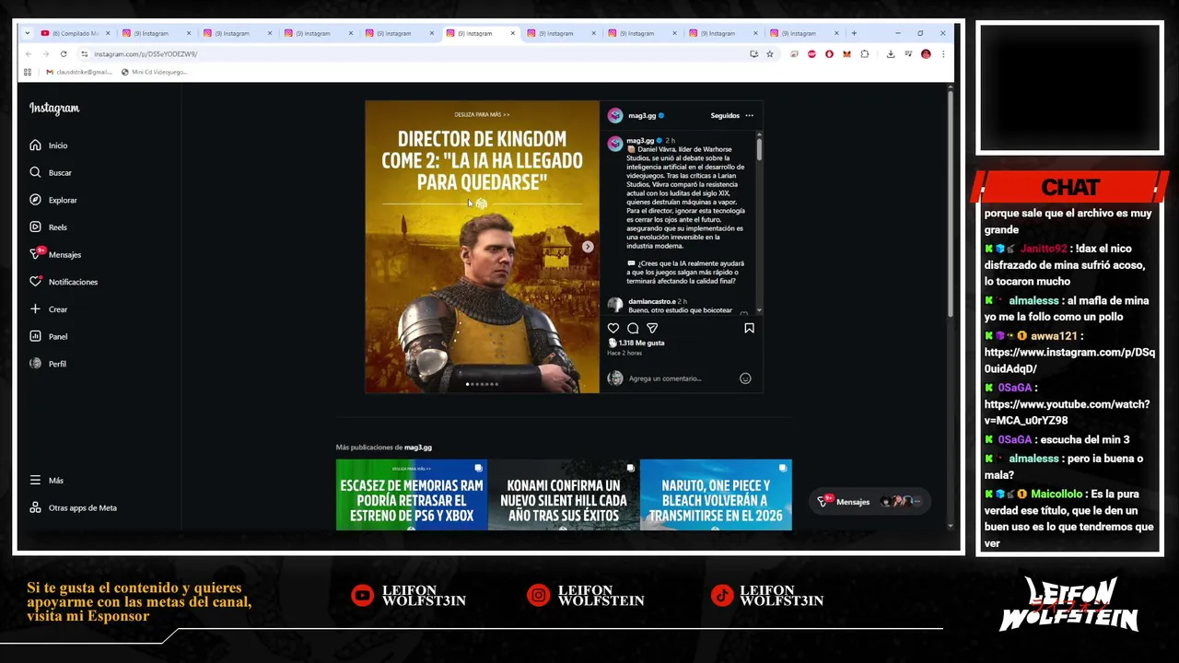Open Mini Cd Videojuegos bookmark

pyautogui.click(x=154, y=72)
